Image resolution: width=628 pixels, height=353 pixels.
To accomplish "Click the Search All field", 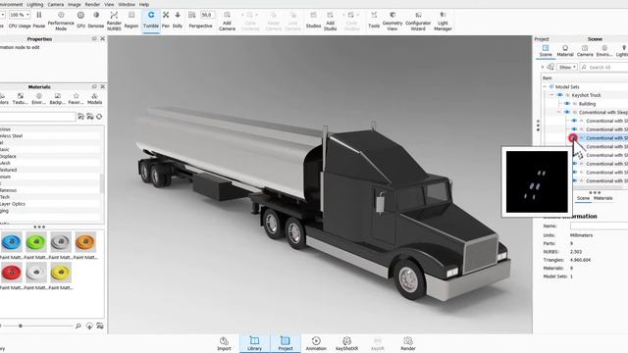I will point(604,67).
